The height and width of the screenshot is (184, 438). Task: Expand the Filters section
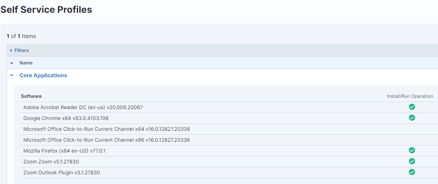11,50
